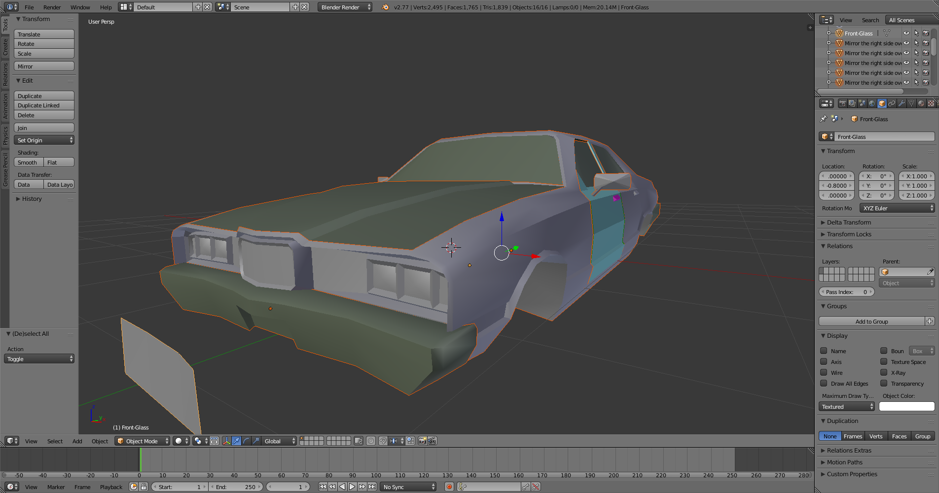Open the World properties tab
The width and height of the screenshot is (939, 493).
[872, 103]
